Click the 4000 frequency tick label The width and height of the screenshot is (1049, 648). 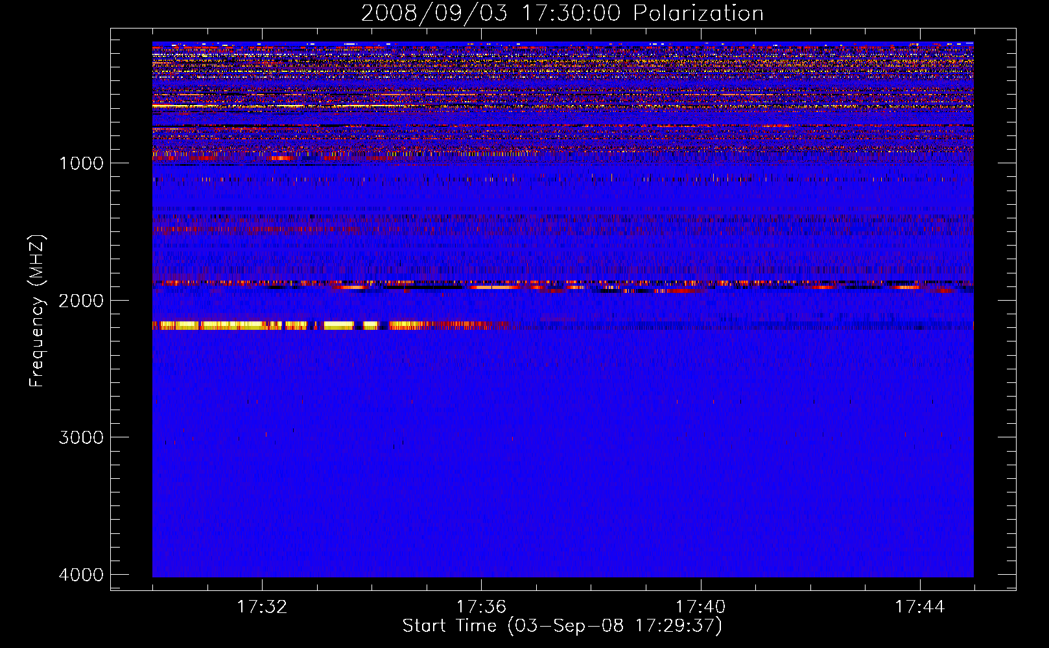(x=81, y=575)
